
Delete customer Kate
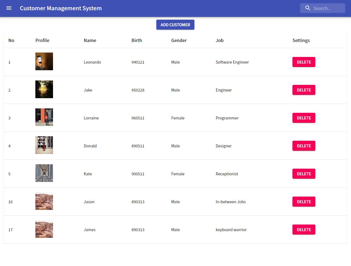click(304, 174)
